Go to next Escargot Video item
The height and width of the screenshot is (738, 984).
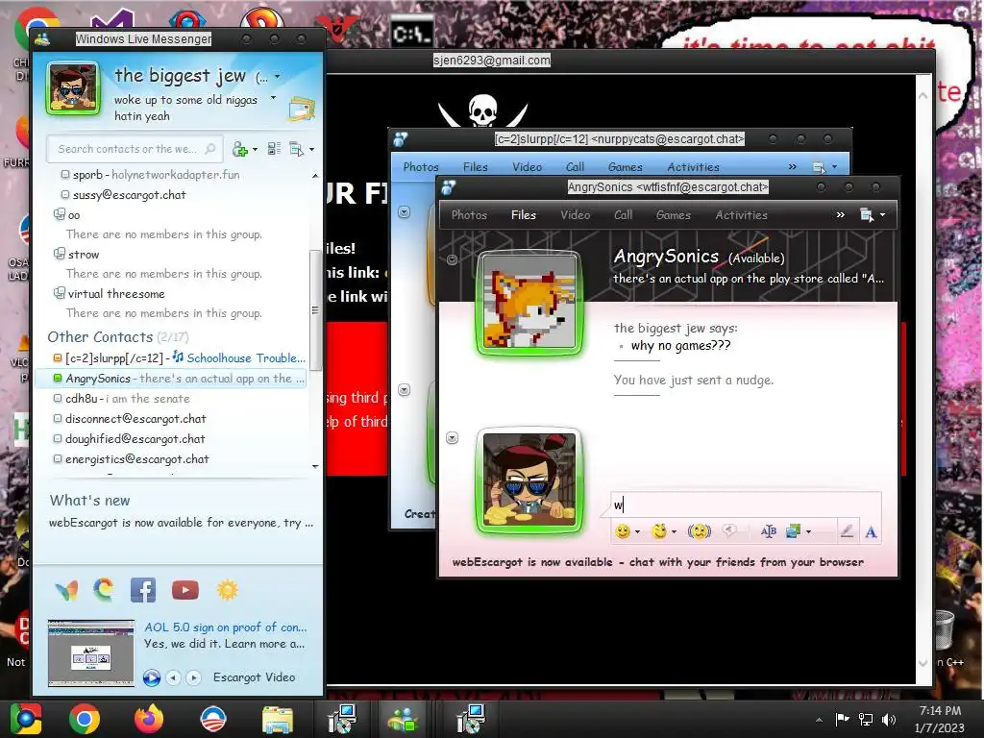(x=194, y=677)
